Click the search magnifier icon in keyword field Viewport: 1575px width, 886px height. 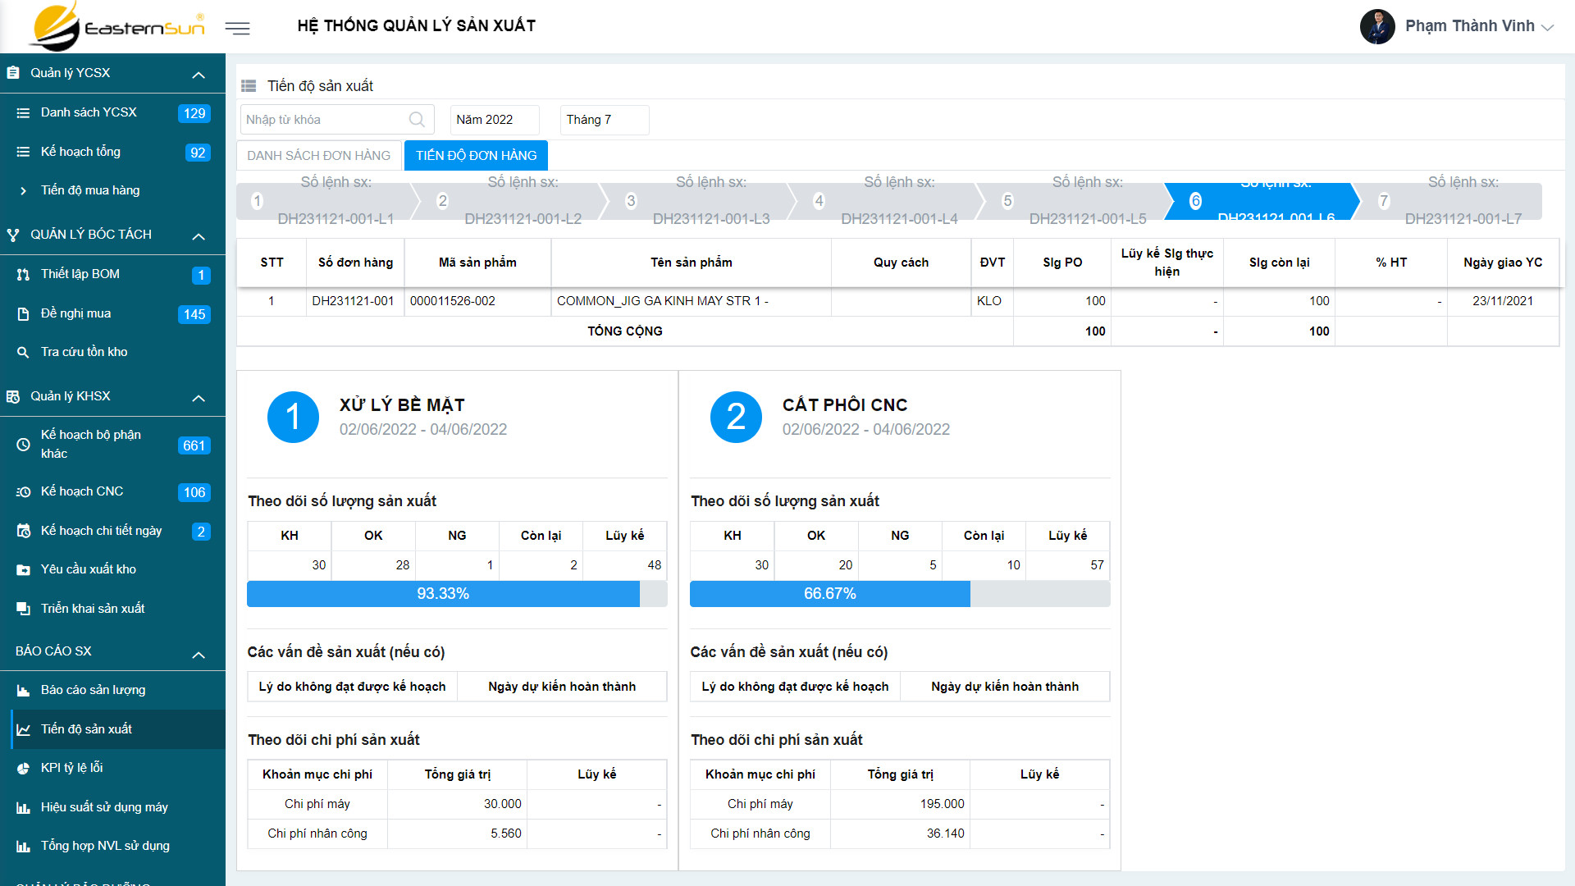(417, 120)
